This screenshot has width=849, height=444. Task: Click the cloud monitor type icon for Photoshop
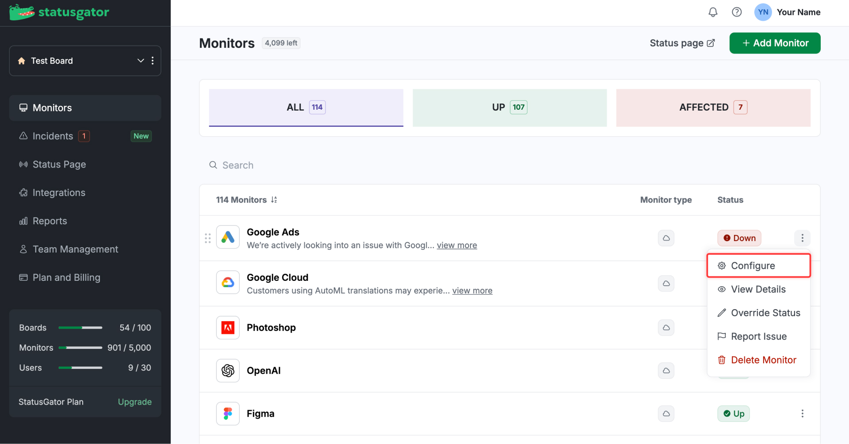point(666,328)
